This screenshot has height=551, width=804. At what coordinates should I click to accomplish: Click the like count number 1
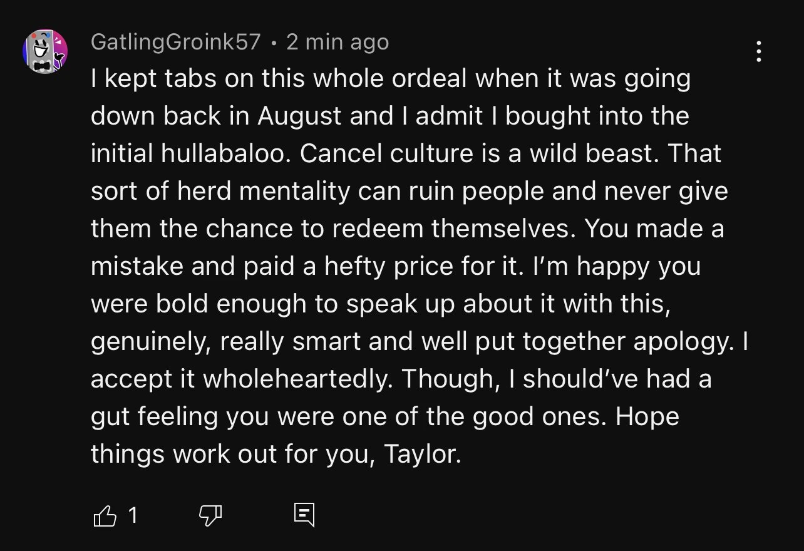132,515
